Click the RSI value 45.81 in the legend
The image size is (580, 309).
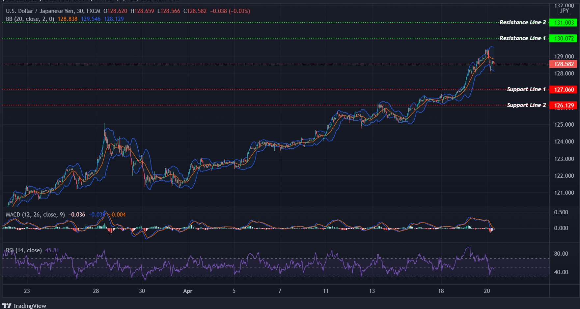pos(52,250)
